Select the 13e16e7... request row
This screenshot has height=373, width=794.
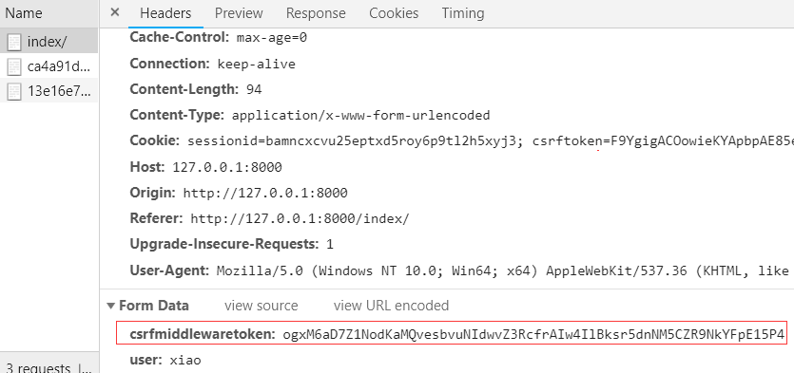point(48,90)
